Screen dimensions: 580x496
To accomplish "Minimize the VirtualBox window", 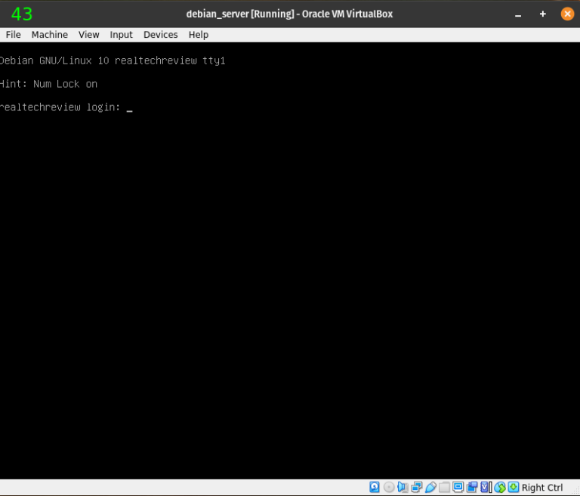I will pos(518,14).
